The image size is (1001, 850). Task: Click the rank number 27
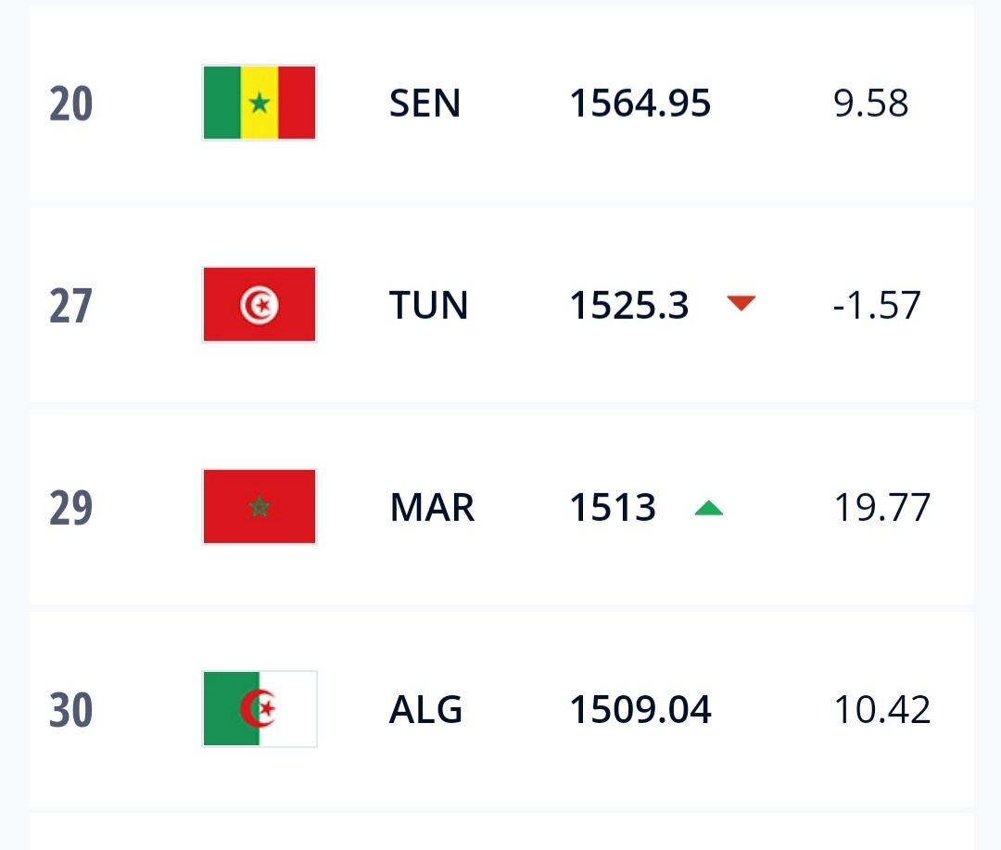coord(71,306)
